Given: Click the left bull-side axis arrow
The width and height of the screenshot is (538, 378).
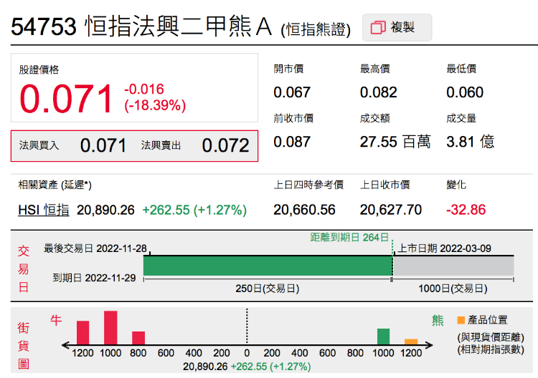Looking at the screenshot, I should [66, 345].
